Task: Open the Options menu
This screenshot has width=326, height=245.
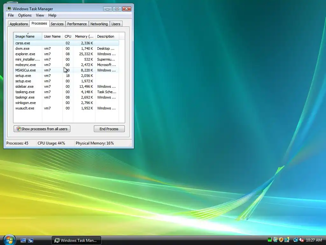Action: (x=25, y=15)
